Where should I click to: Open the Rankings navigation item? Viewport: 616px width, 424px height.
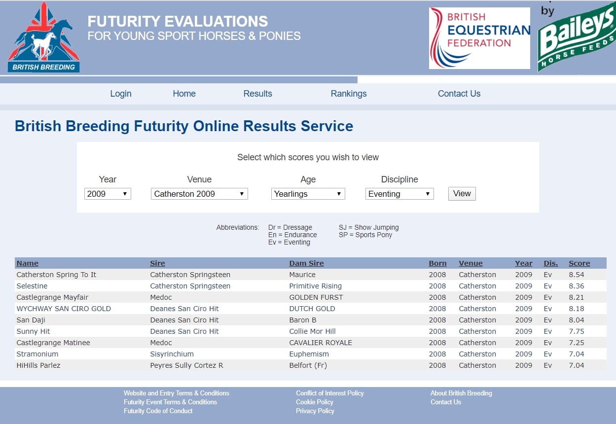349,94
